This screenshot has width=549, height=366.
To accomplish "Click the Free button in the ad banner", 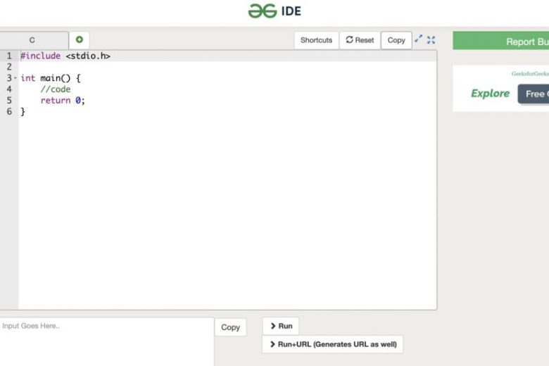I will point(534,94).
